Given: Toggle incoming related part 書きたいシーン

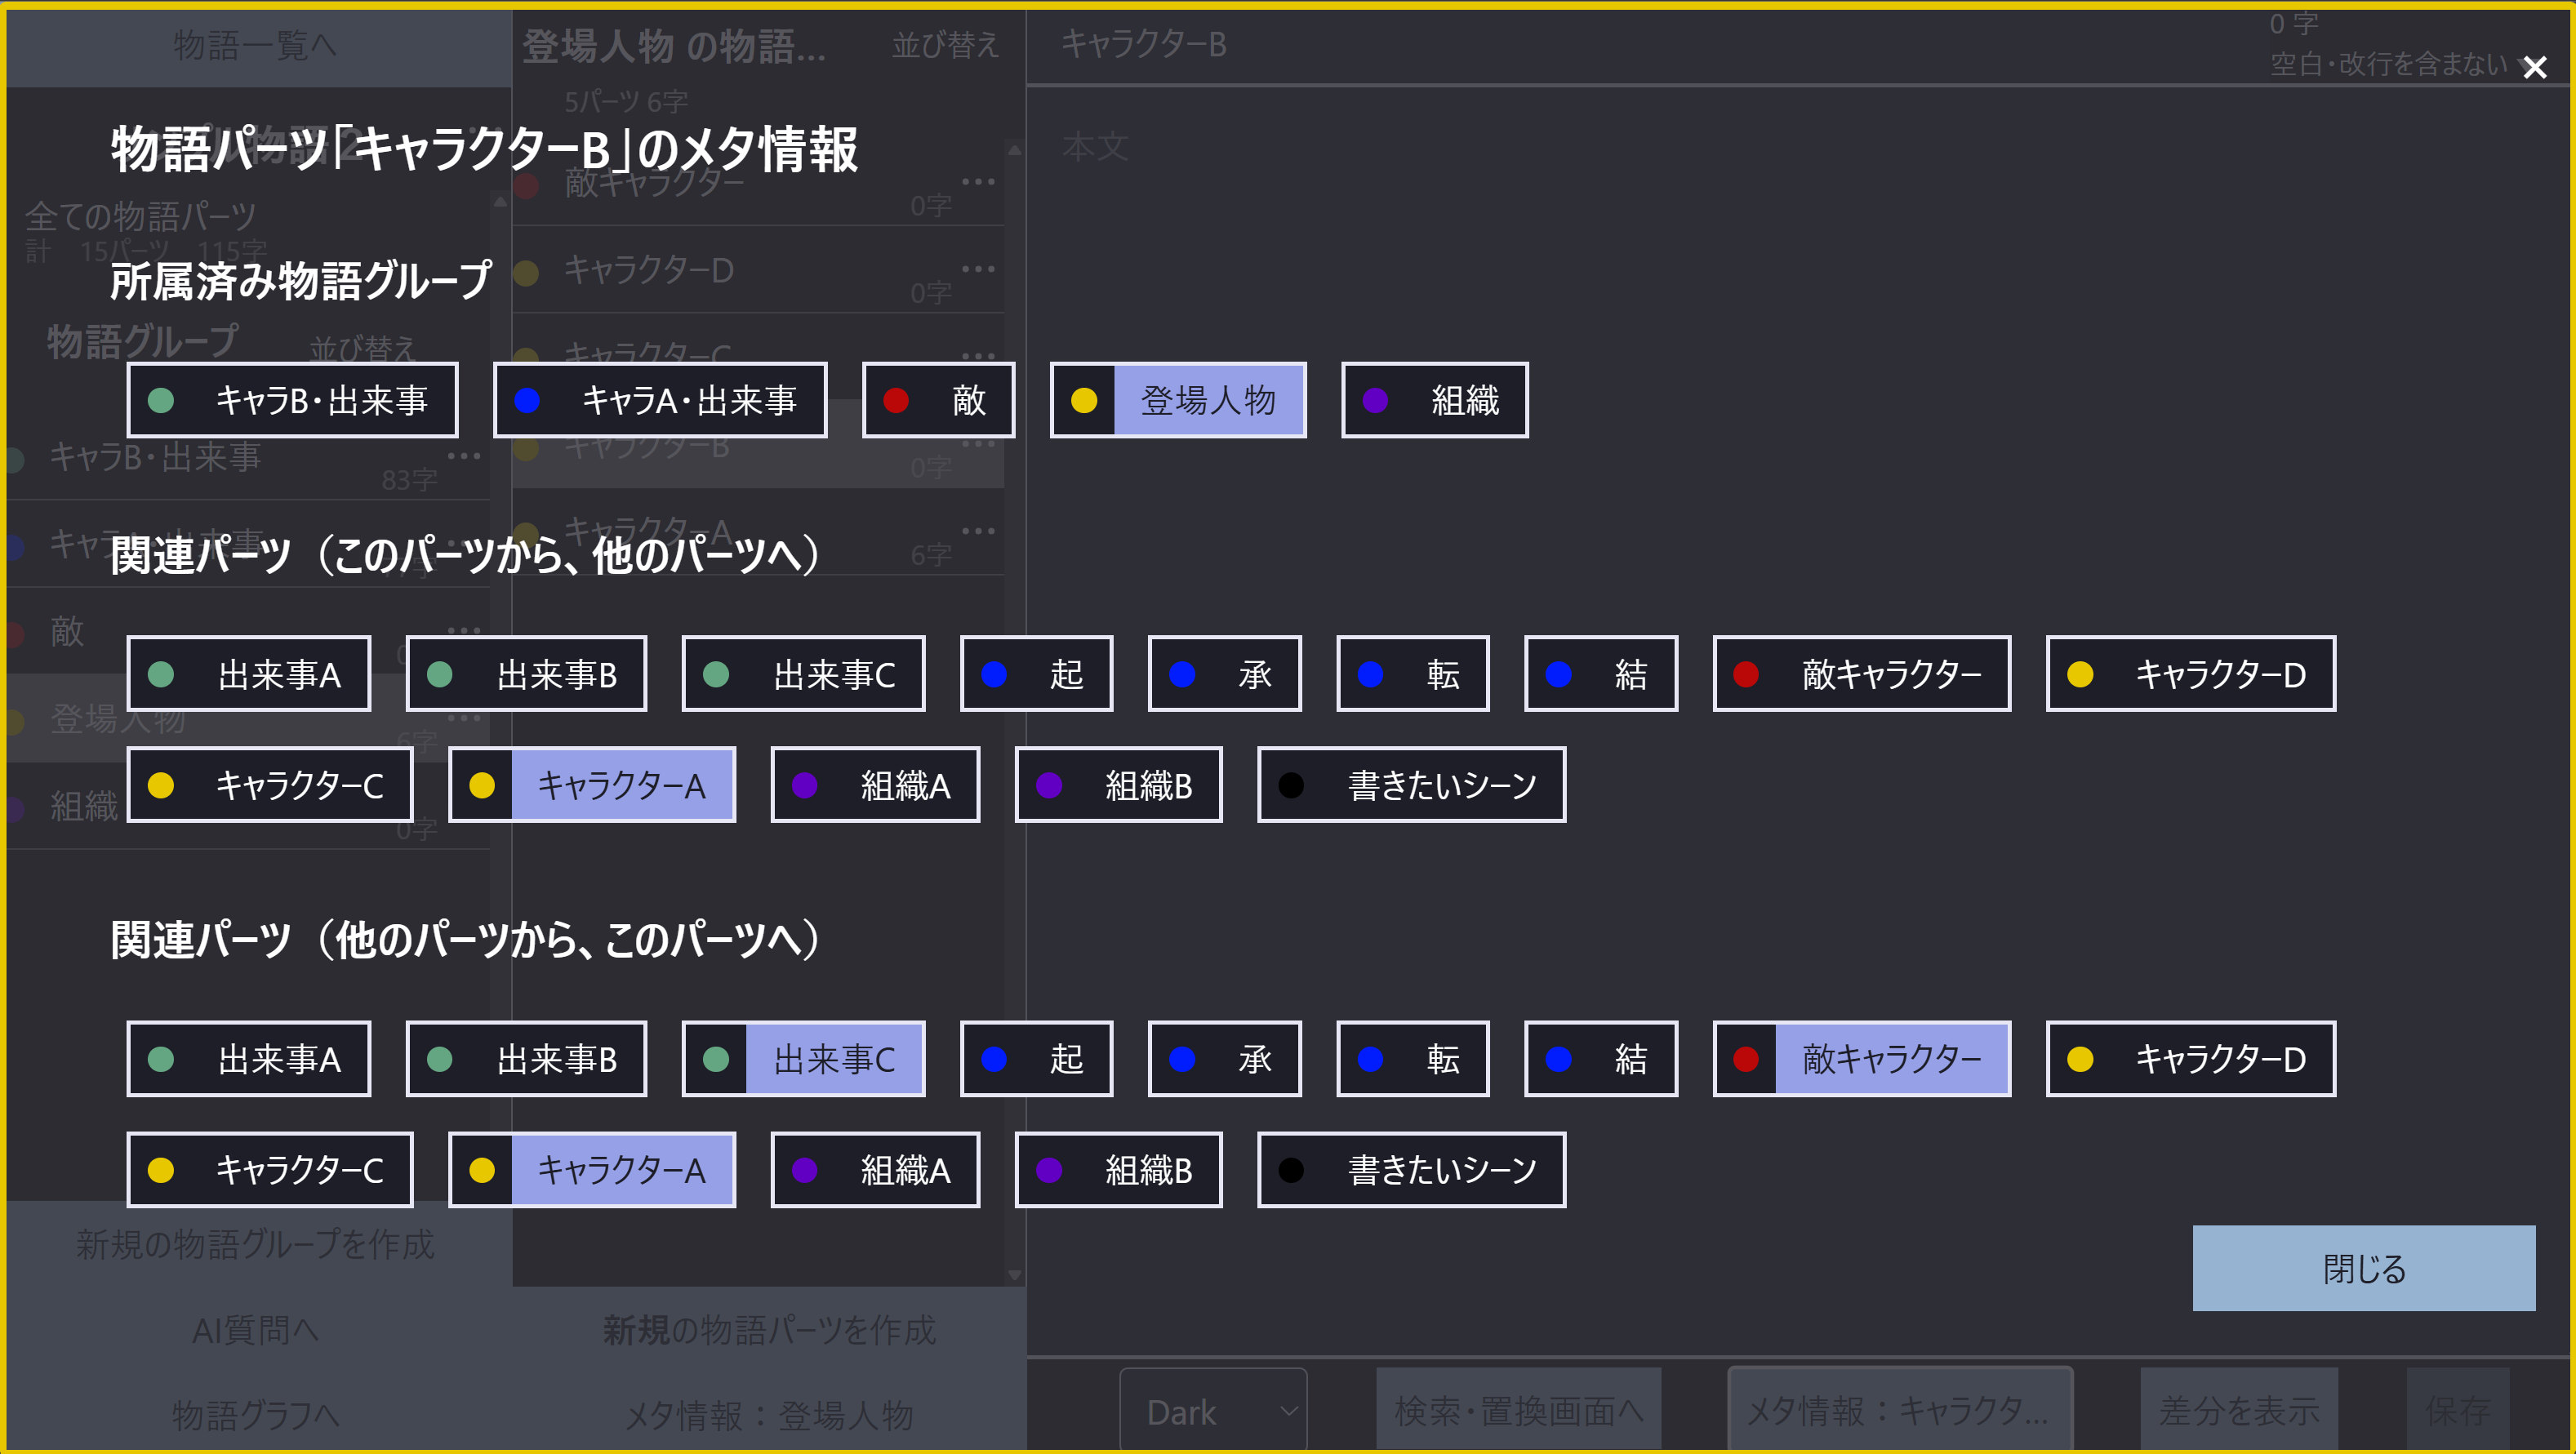Looking at the screenshot, I should 1411,1170.
